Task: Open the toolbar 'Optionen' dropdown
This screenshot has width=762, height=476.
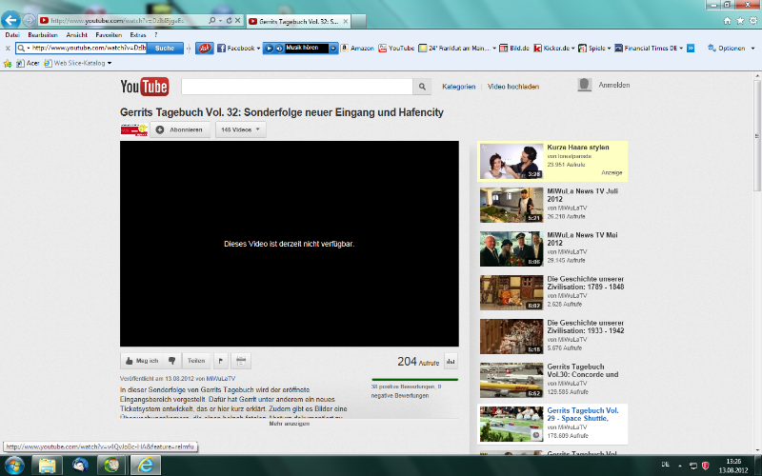Action: pyautogui.click(x=733, y=48)
